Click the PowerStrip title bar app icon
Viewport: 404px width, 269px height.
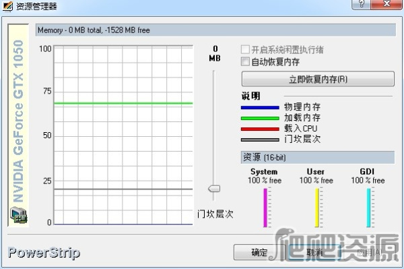[7, 6]
